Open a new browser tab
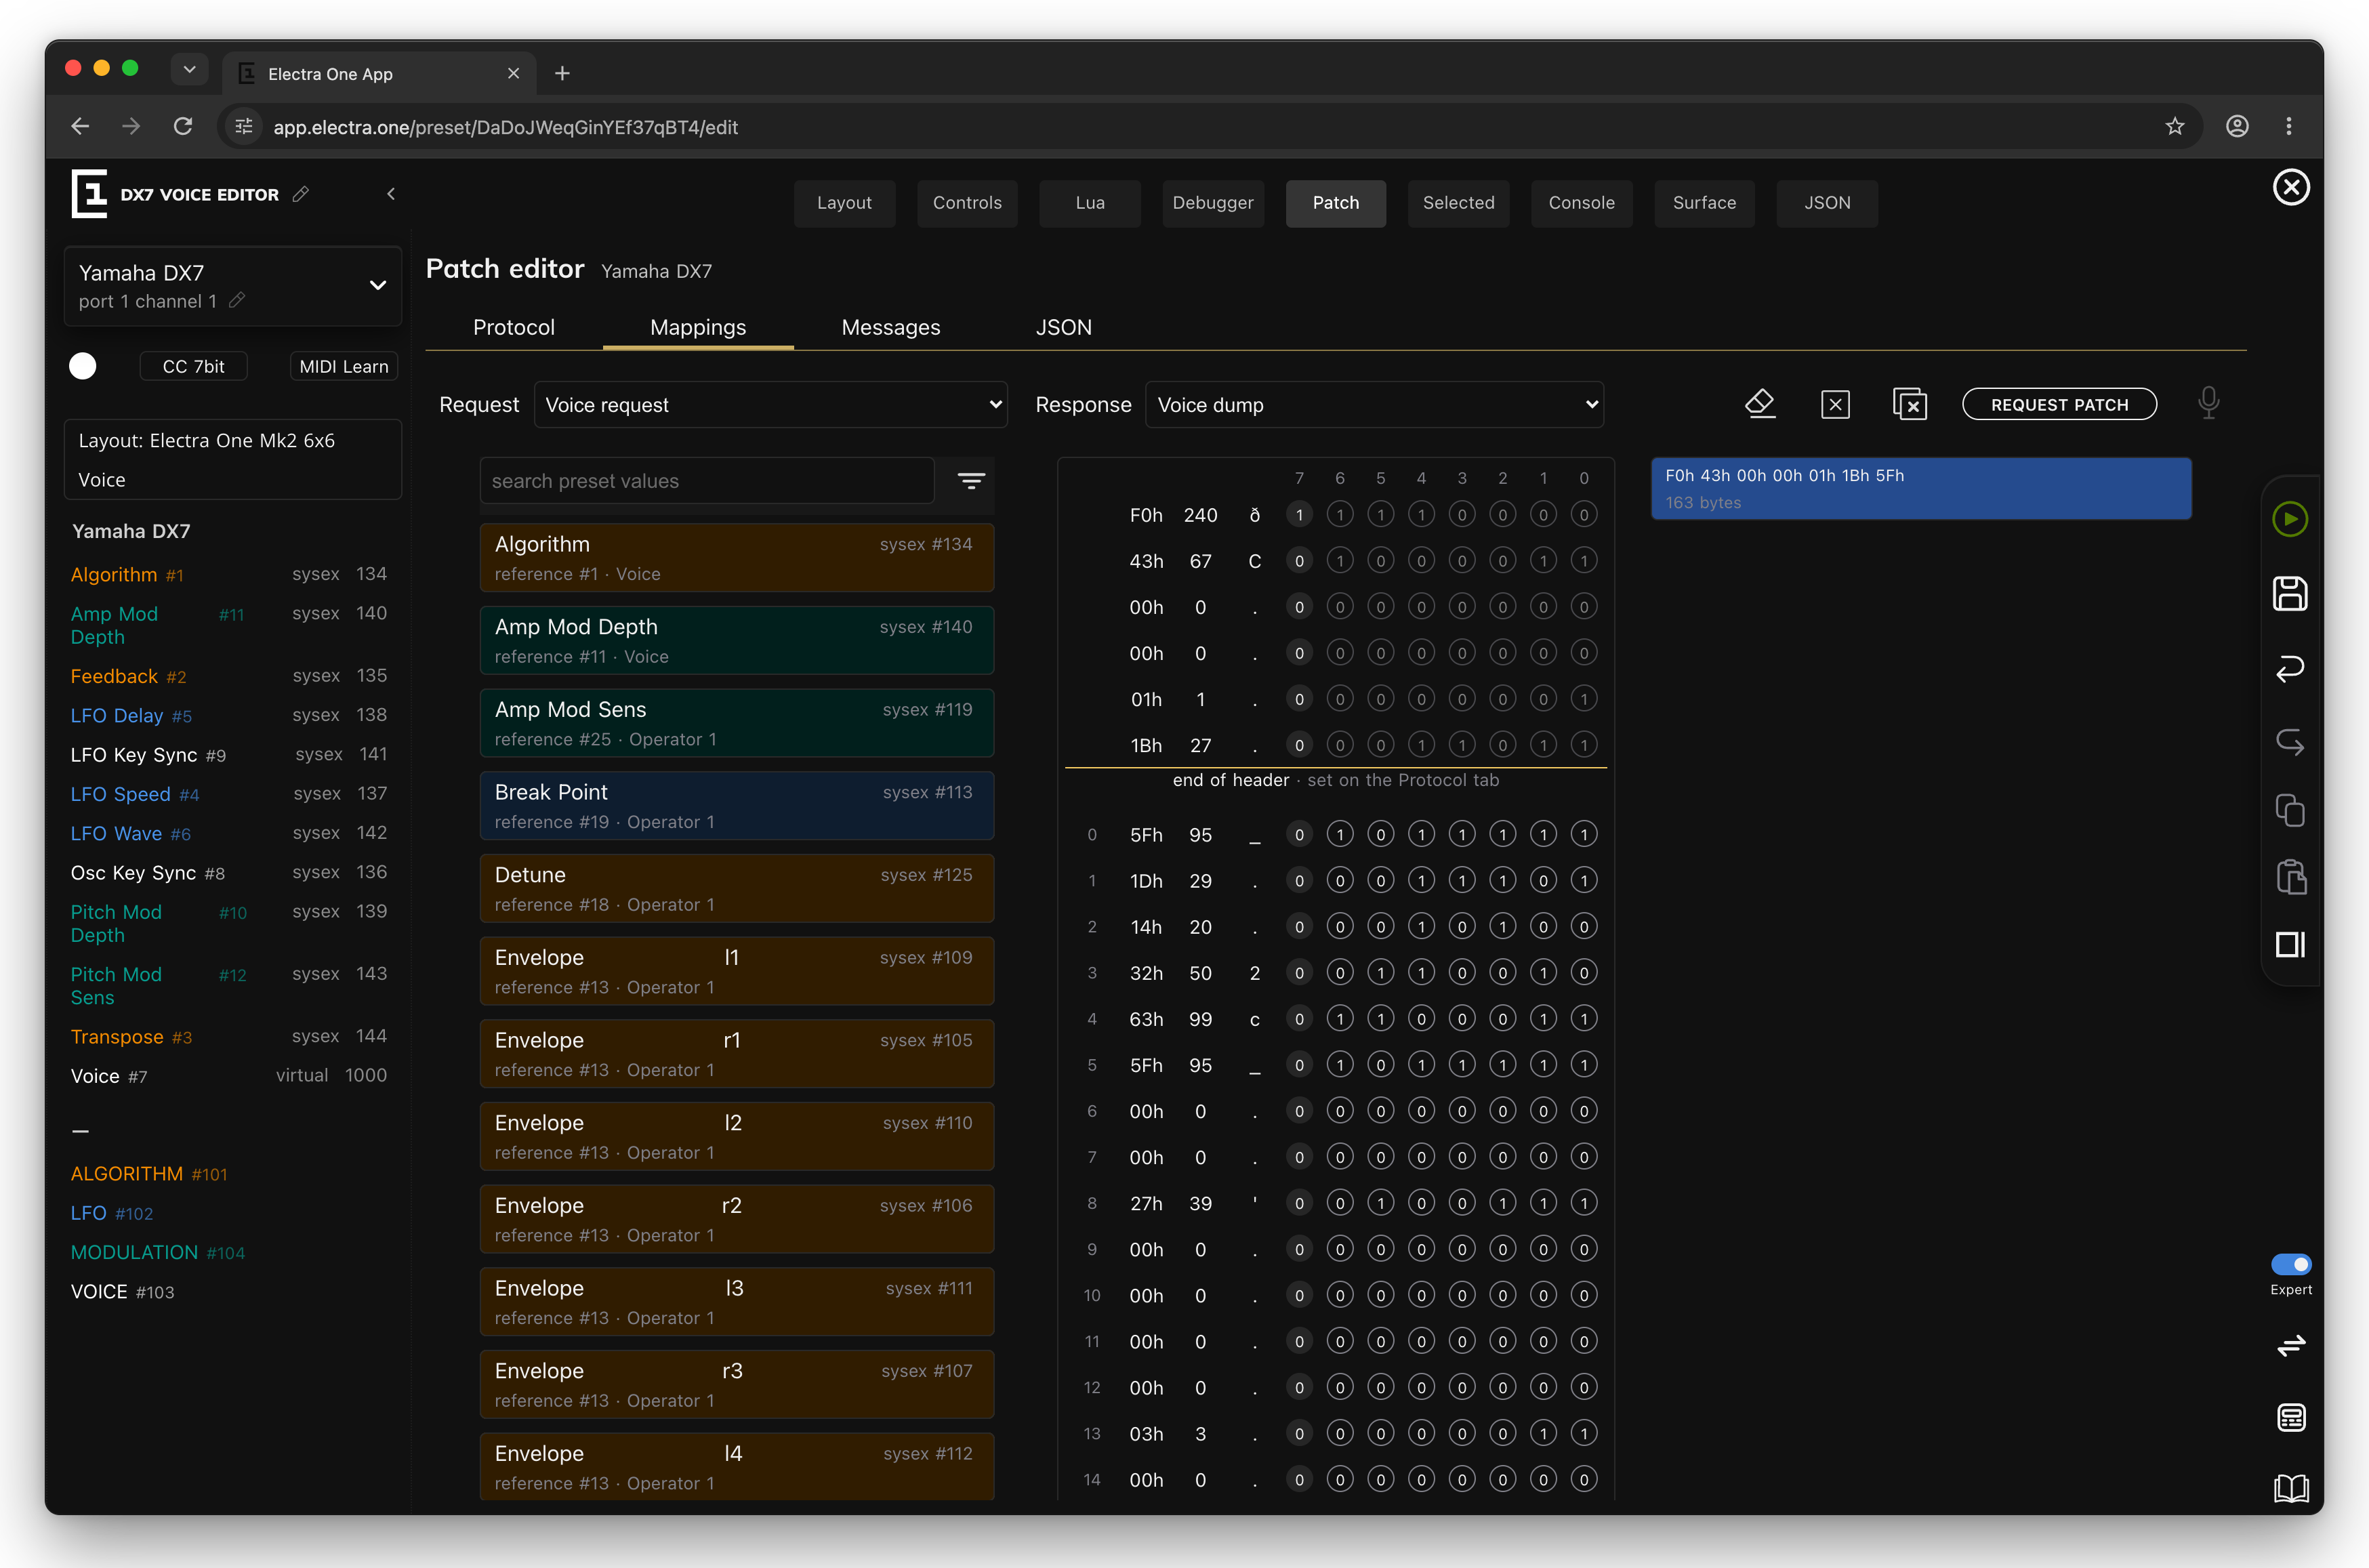Screen dimensions: 2369x1568 (562, 73)
